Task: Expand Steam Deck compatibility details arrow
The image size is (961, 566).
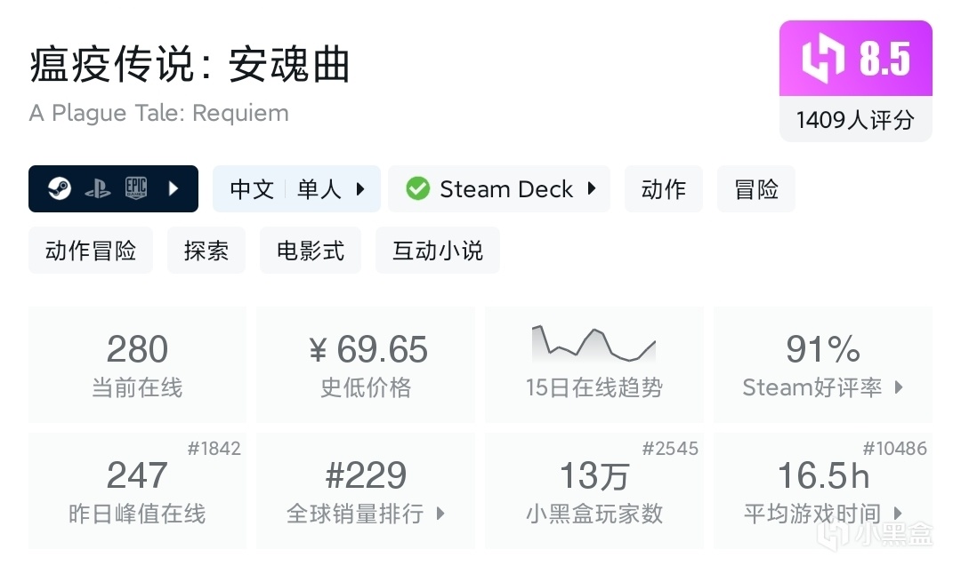Action: coord(591,189)
